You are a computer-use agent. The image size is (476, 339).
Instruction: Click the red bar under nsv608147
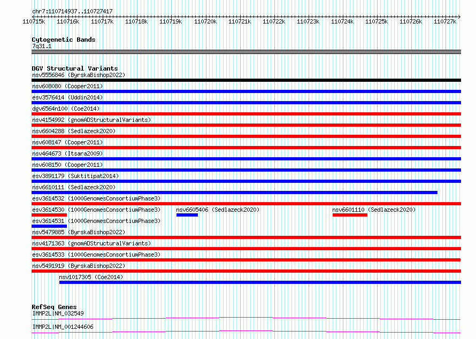coord(246,148)
